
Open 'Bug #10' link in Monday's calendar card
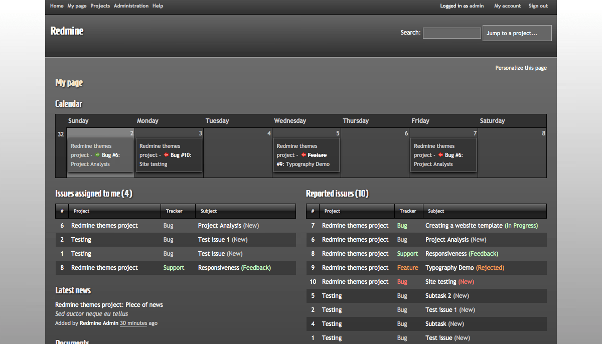pos(180,155)
